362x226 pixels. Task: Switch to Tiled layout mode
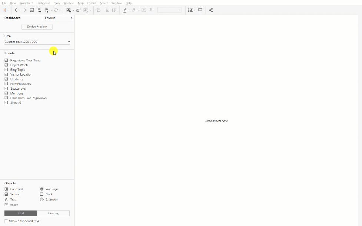coord(21,213)
